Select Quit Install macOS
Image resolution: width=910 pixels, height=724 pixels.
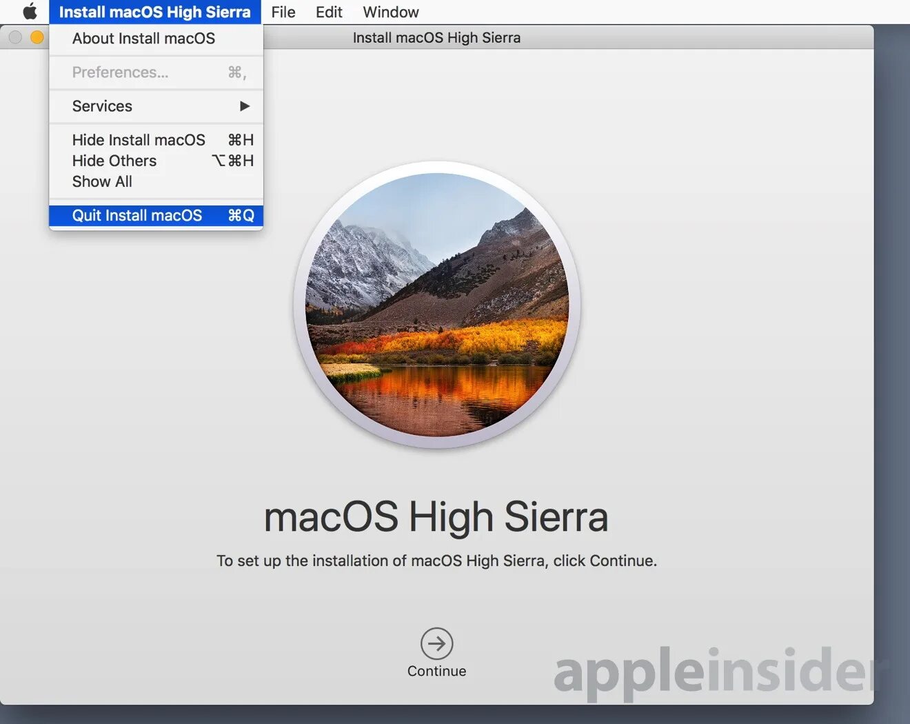(x=156, y=215)
